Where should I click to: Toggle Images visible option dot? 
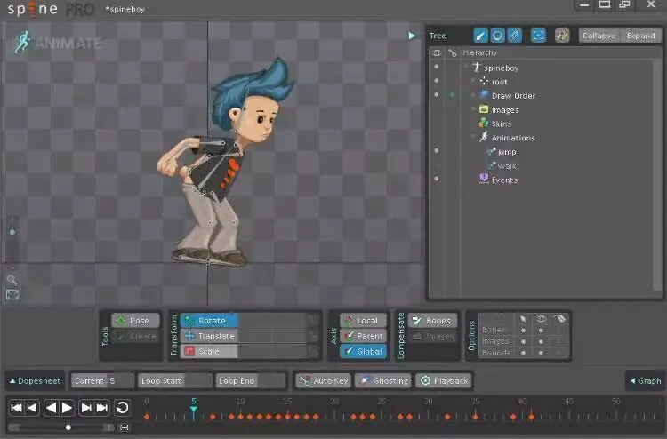click(x=541, y=341)
